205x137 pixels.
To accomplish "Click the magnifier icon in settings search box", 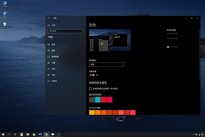I will click(82, 31).
